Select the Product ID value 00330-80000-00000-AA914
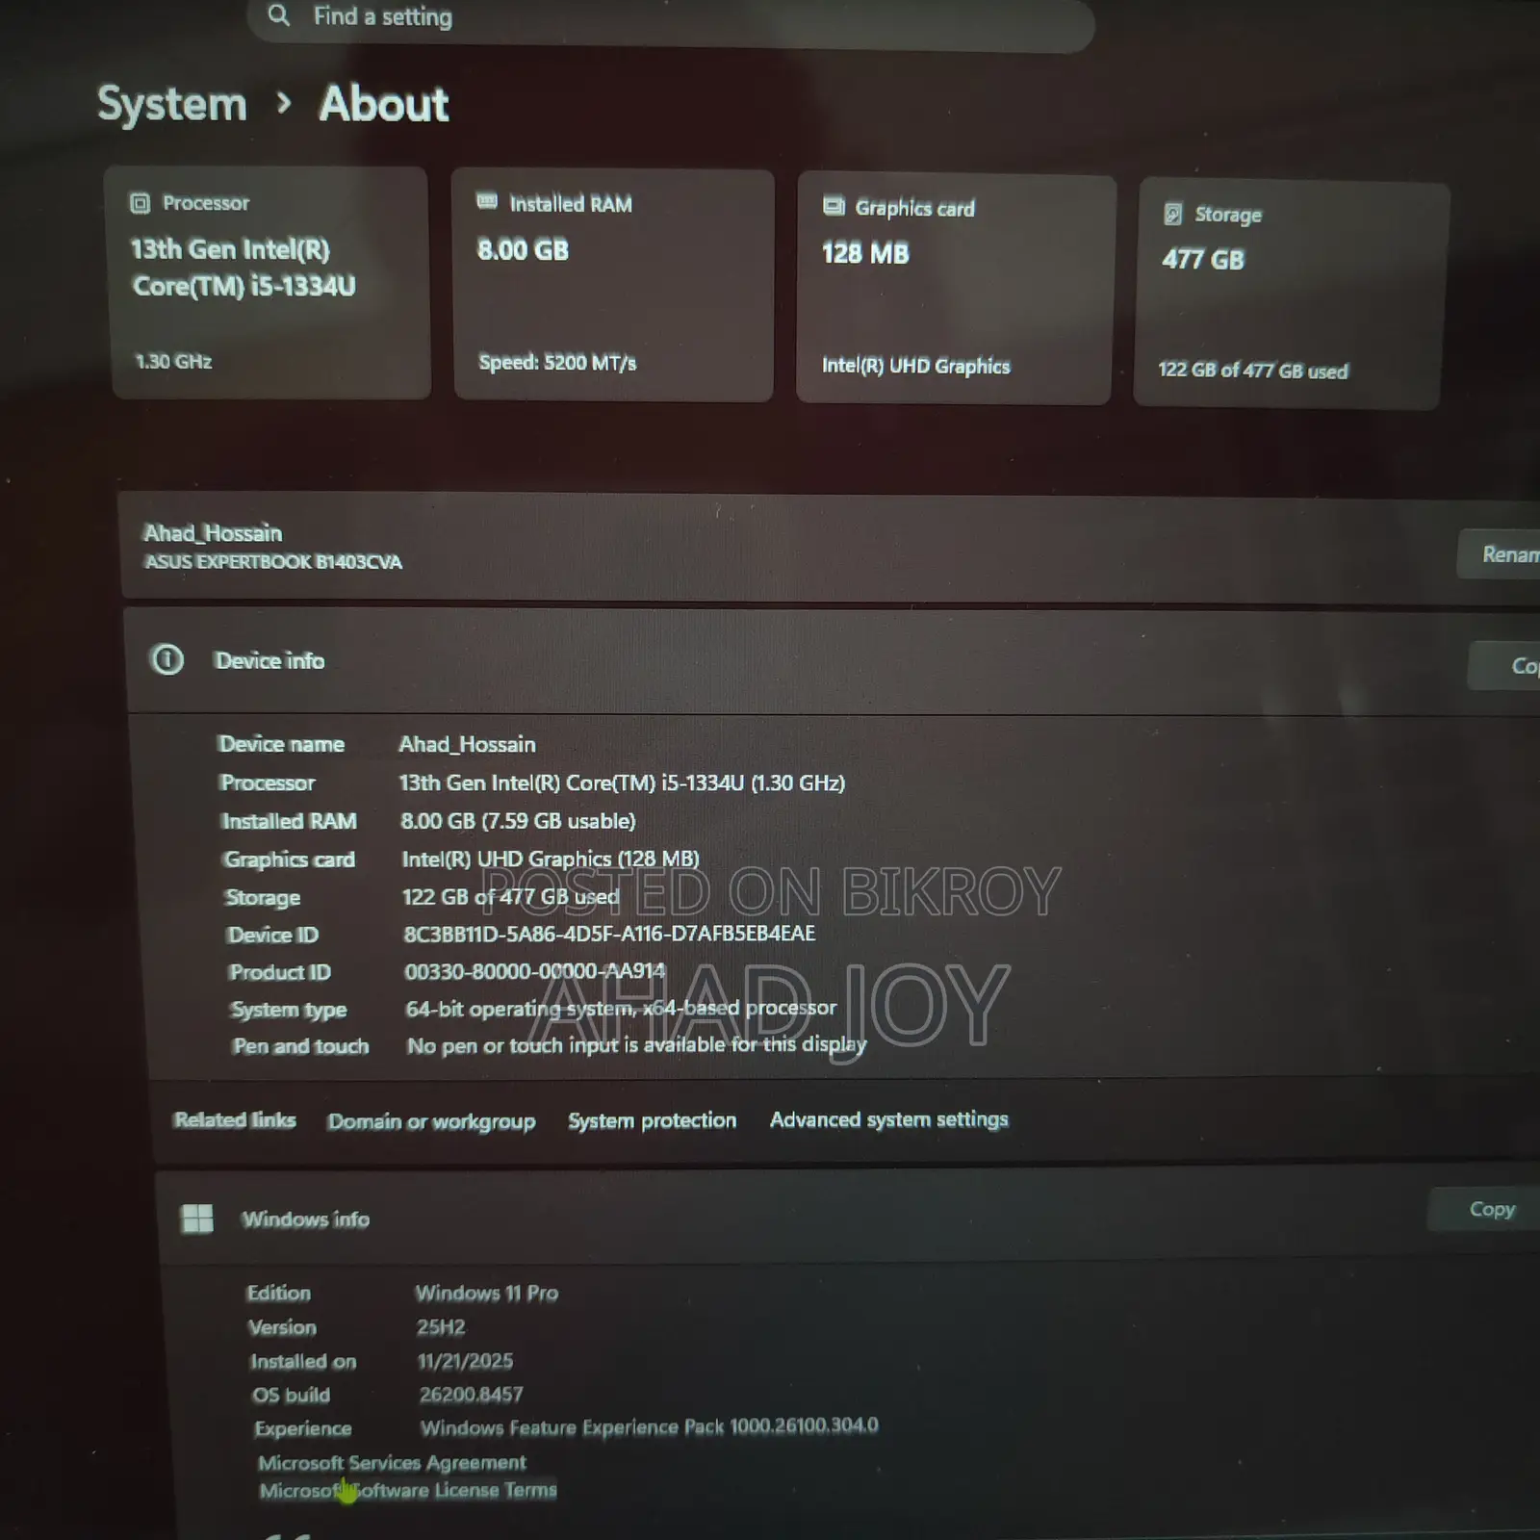 pyautogui.click(x=534, y=971)
